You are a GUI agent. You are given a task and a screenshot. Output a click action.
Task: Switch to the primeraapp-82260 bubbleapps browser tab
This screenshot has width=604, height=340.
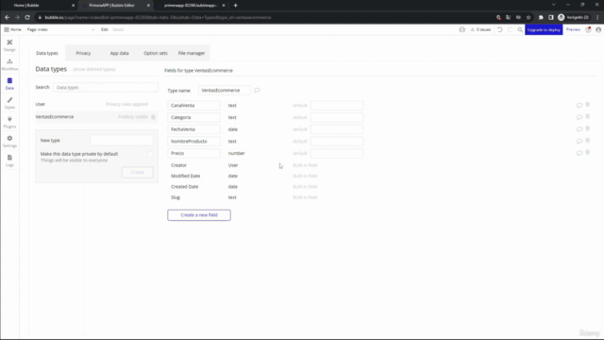pos(191,6)
